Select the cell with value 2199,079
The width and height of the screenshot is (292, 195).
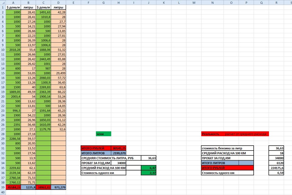tap(118, 153)
